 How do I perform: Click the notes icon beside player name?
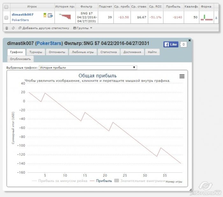tap(50, 15)
